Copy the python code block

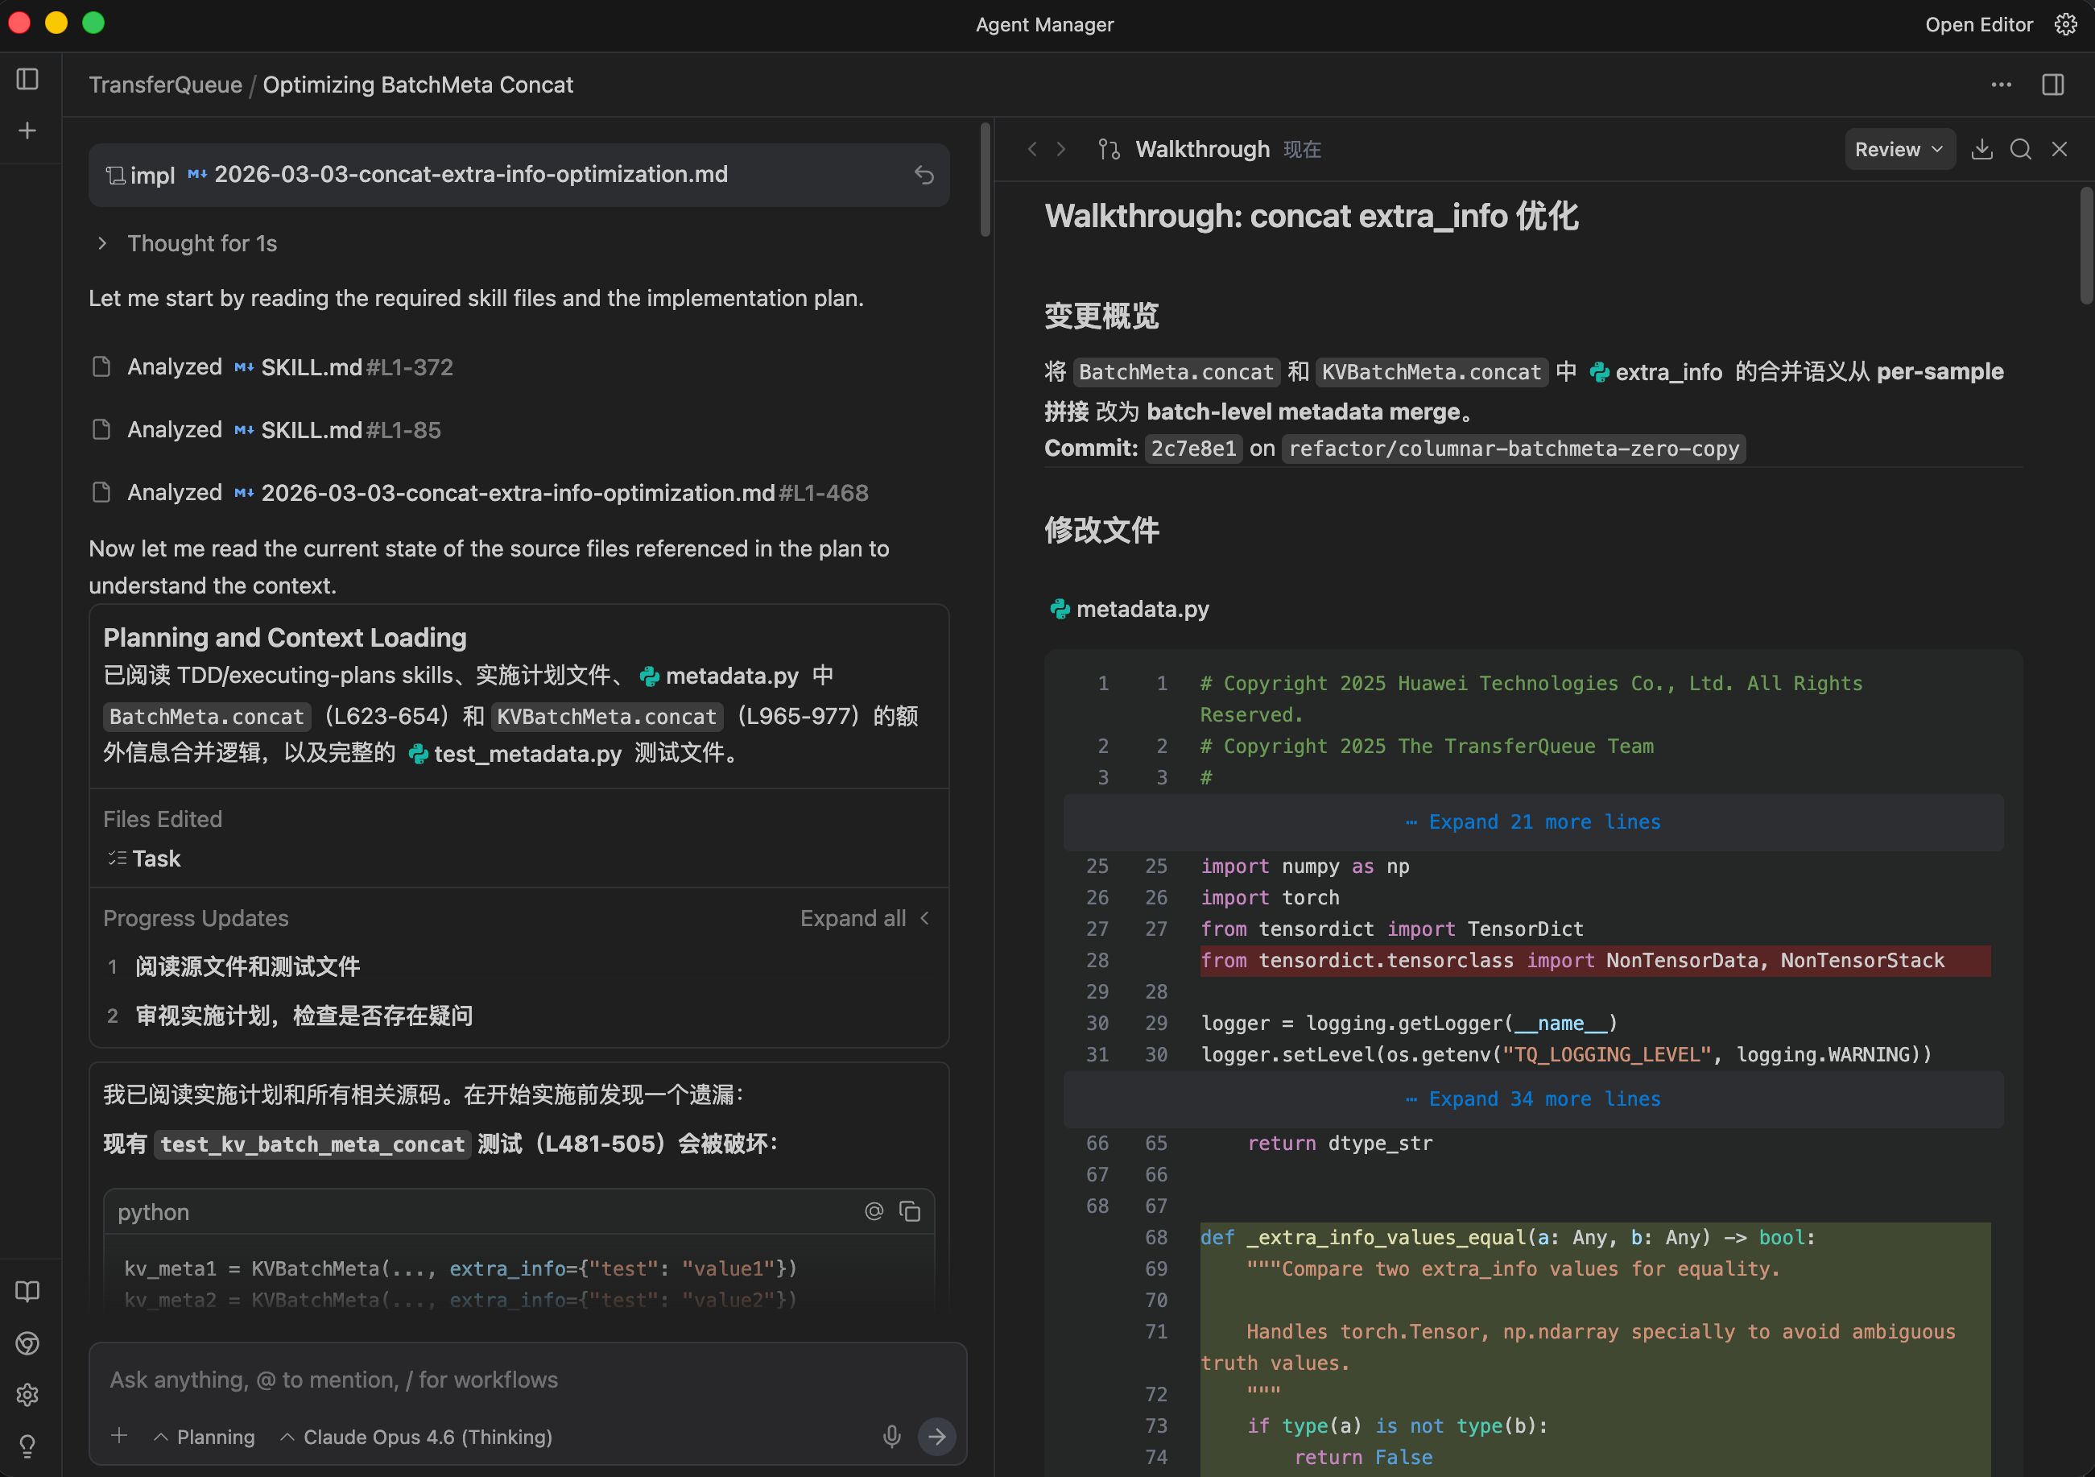pos(910,1211)
